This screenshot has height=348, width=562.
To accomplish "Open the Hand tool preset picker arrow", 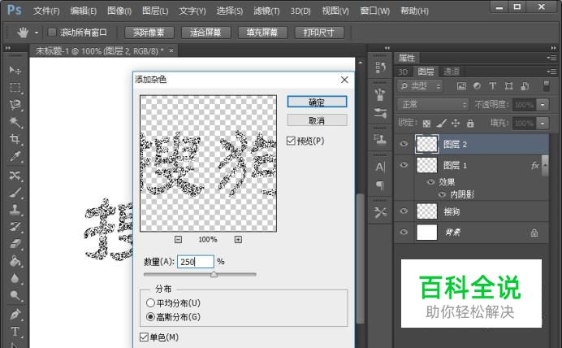I will click(37, 33).
